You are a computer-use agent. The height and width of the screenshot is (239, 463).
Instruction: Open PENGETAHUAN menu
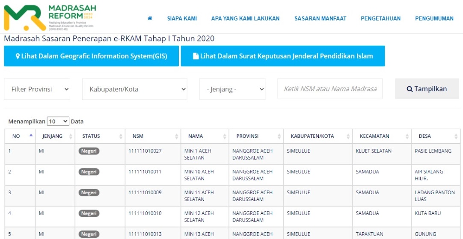(380, 18)
